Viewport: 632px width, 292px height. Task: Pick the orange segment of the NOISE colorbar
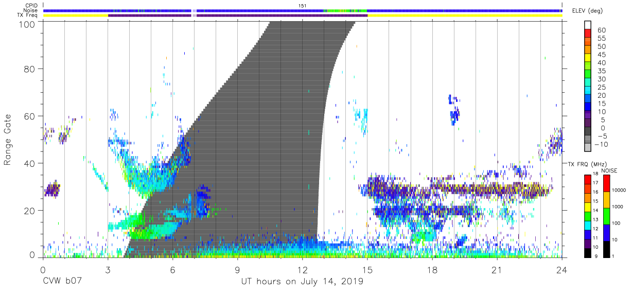click(606, 199)
